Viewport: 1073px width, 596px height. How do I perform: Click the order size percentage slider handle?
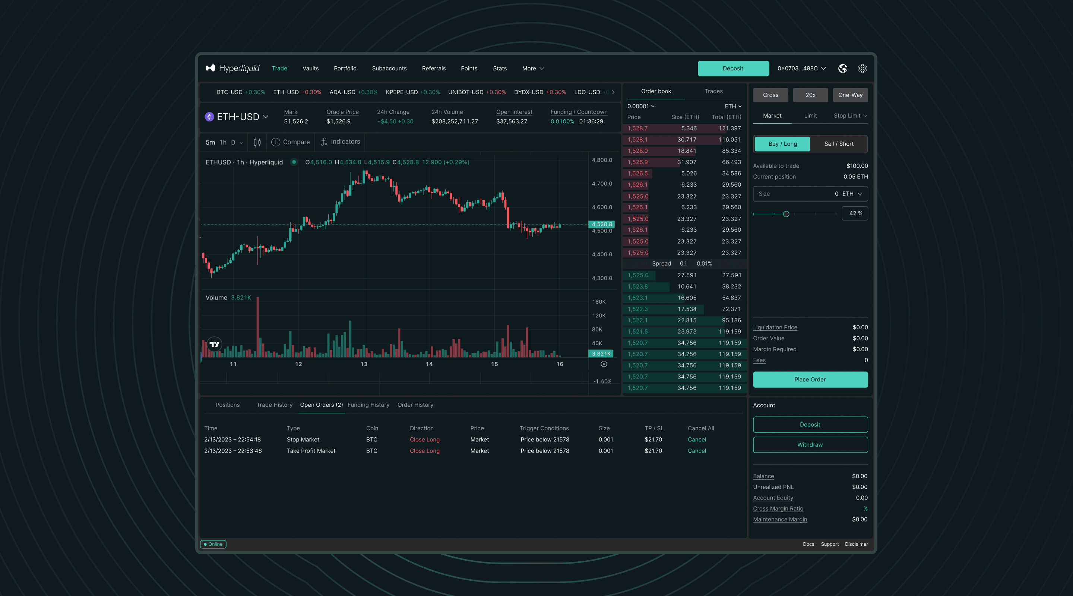(x=786, y=214)
